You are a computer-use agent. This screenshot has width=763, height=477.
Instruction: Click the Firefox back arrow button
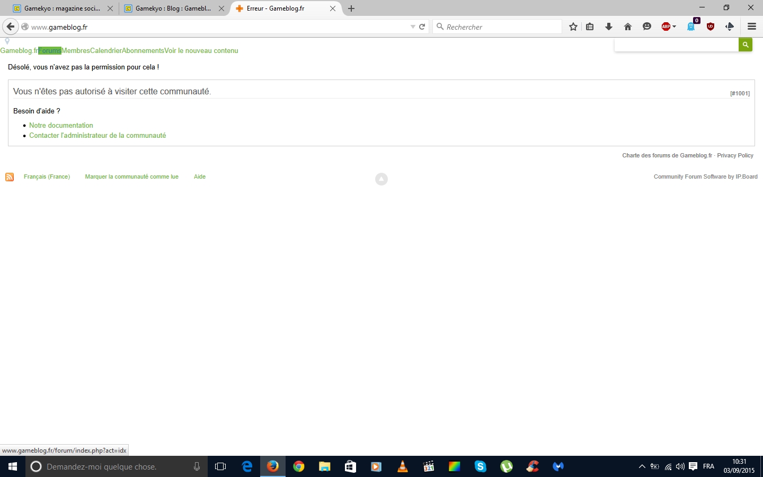[11, 26]
